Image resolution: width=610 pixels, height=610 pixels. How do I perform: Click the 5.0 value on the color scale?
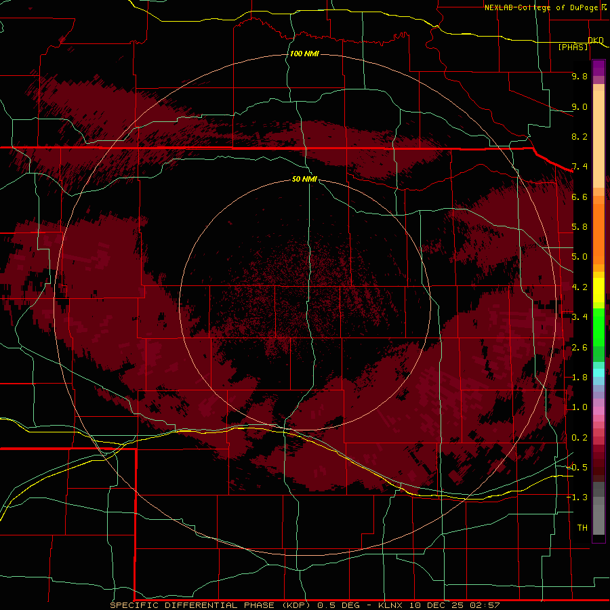coord(579,257)
